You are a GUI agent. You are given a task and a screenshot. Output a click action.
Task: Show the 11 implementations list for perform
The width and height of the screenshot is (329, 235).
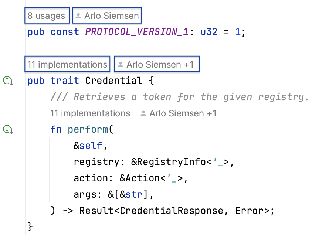(90, 113)
